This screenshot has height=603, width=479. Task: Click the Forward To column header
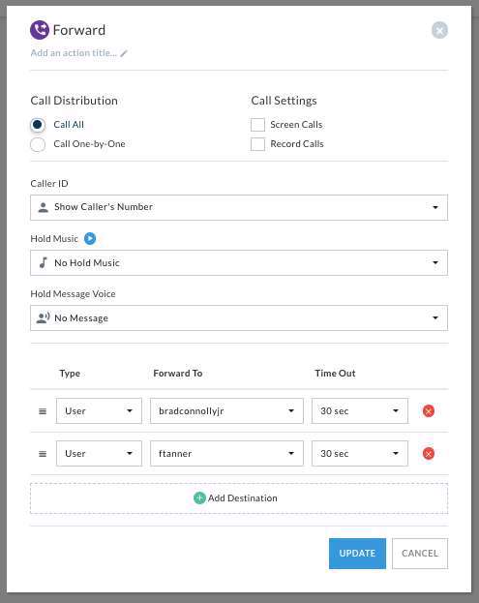click(178, 374)
